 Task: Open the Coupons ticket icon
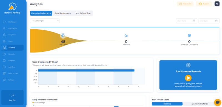4,61
